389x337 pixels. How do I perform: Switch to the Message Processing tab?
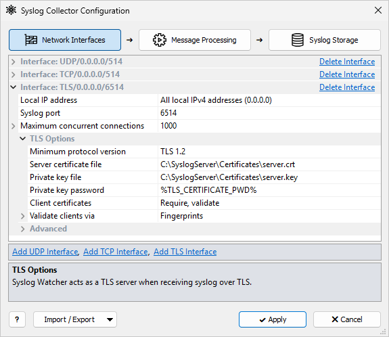pos(195,40)
